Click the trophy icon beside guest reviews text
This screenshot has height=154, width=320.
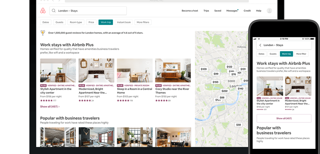point(43,33)
